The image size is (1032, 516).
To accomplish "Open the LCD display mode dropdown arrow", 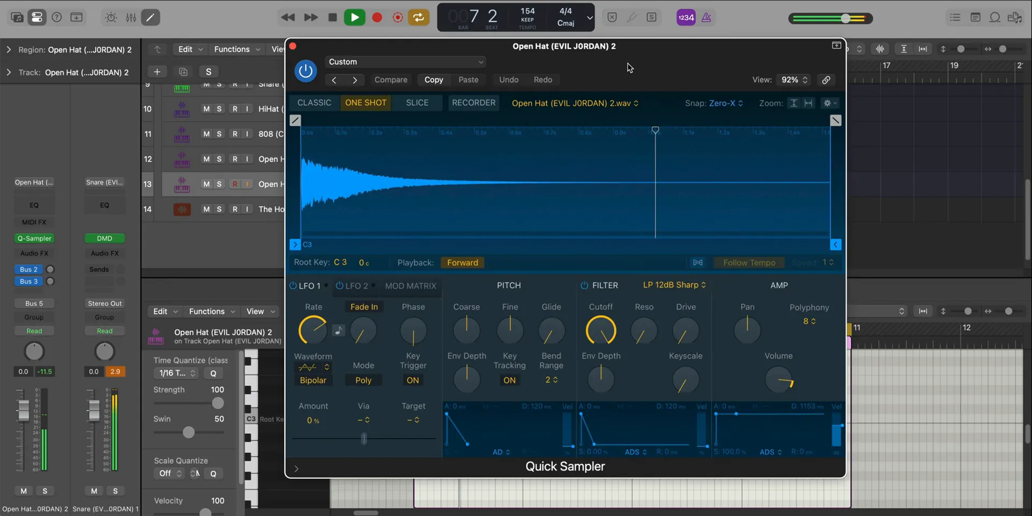I will point(590,17).
